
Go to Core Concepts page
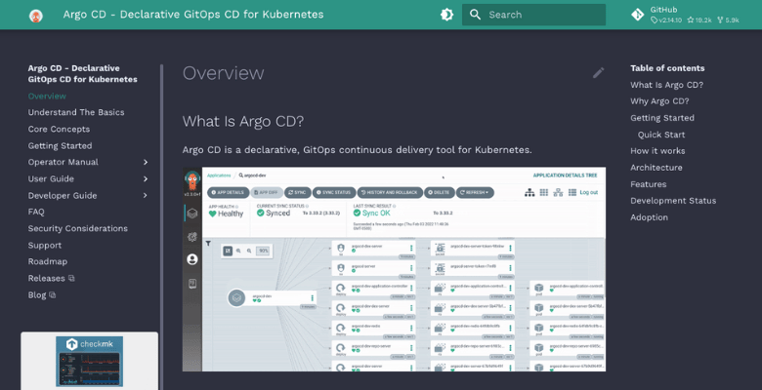59,129
